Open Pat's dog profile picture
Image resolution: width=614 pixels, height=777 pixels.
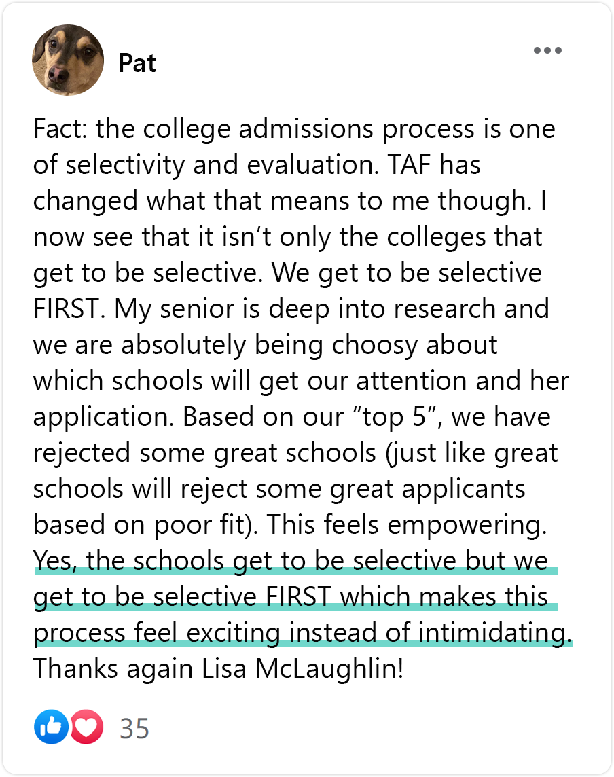tap(68, 60)
